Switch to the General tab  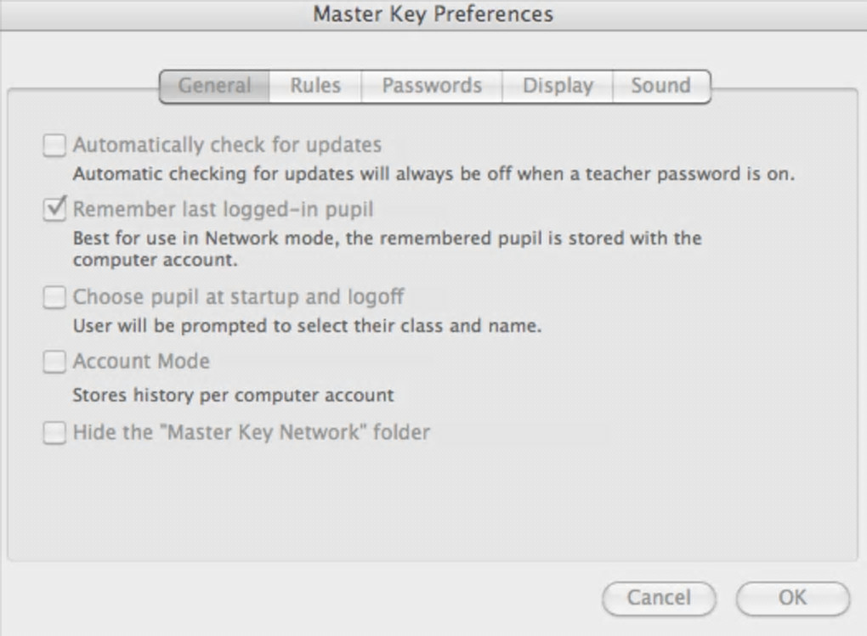click(215, 86)
